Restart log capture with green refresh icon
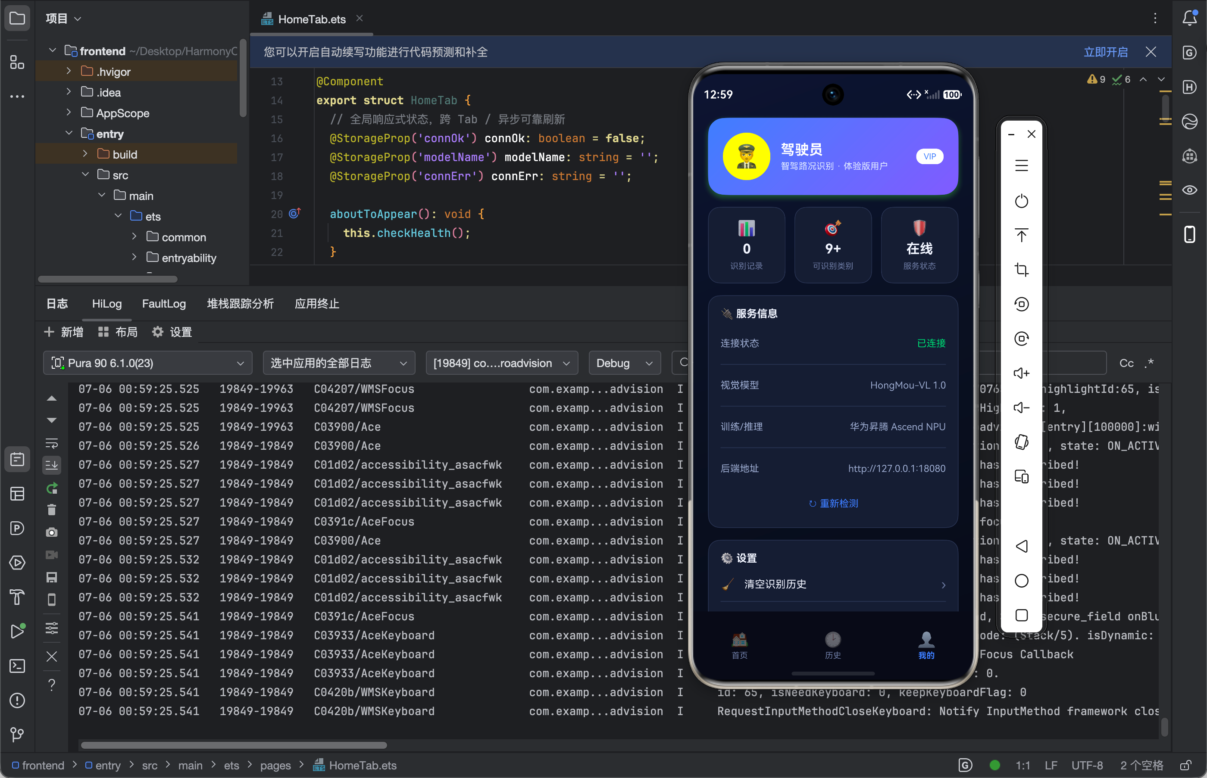 [52, 488]
